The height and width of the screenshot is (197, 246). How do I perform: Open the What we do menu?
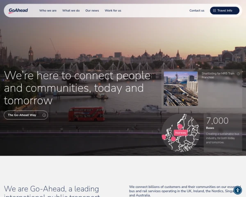pyautogui.click(x=71, y=11)
